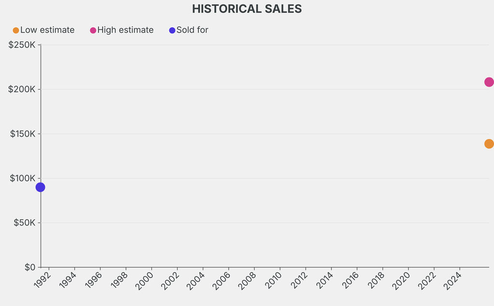Toggle the Low estimate series label

point(47,30)
